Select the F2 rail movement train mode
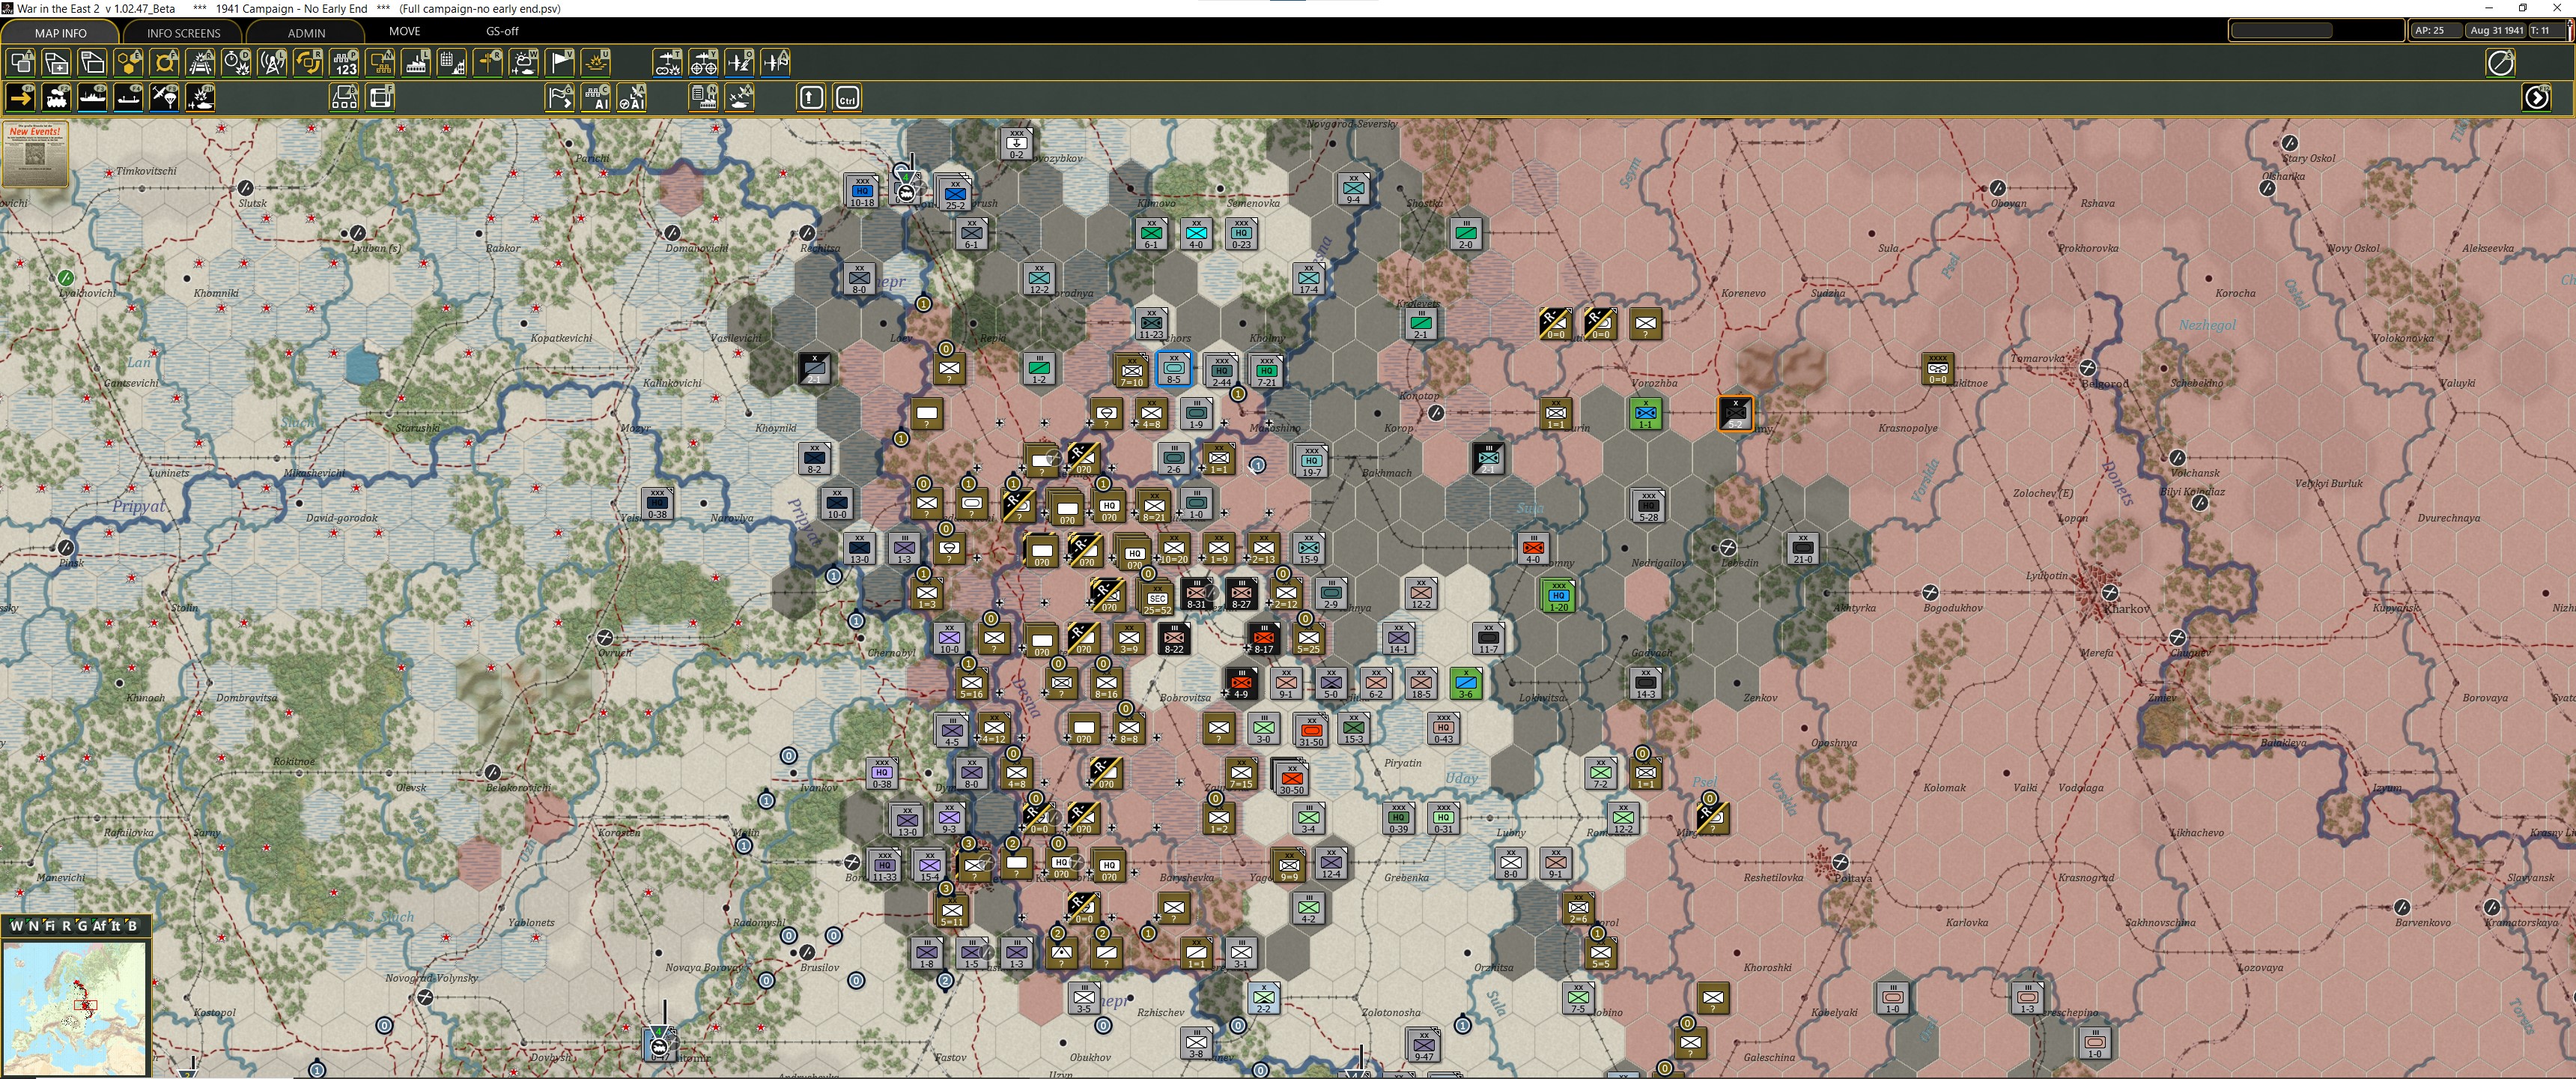 (57, 97)
